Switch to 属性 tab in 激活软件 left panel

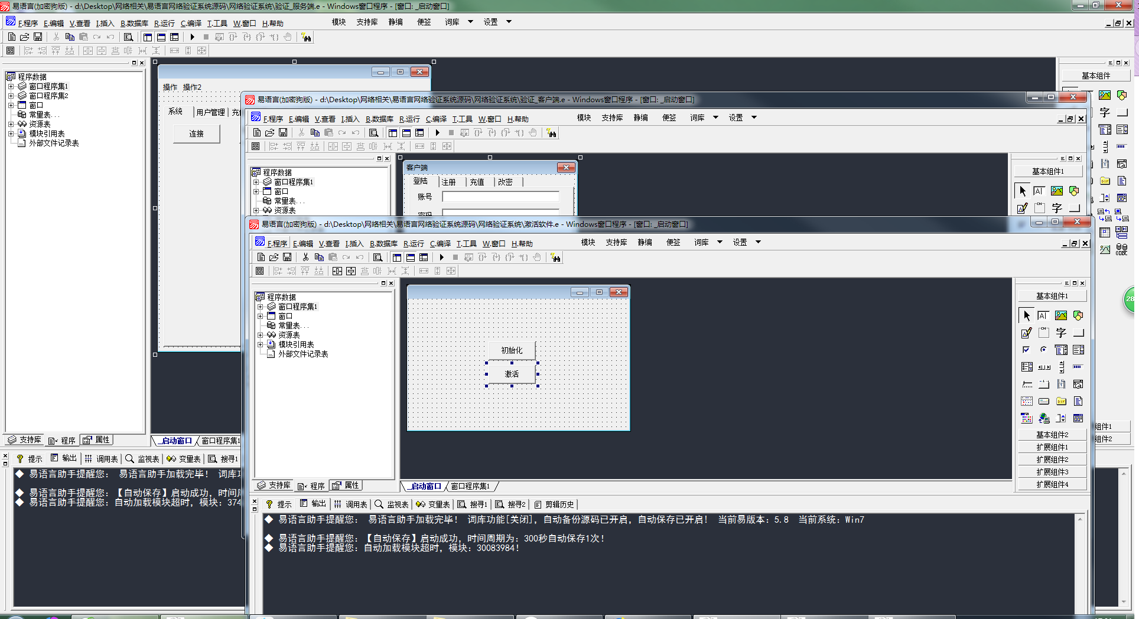[346, 486]
